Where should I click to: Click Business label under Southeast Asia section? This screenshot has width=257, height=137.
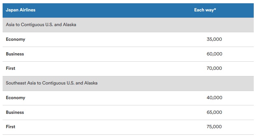point(15,113)
